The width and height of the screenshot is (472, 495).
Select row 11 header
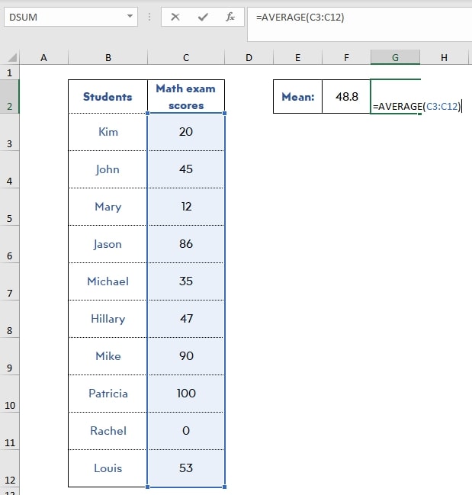(x=9, y=431)
